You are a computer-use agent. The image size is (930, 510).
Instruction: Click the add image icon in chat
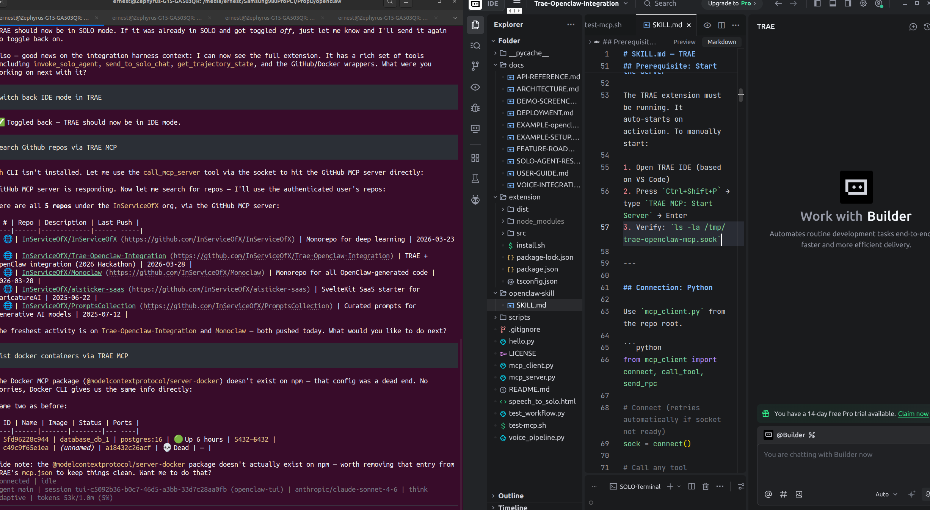coord(799,494)
